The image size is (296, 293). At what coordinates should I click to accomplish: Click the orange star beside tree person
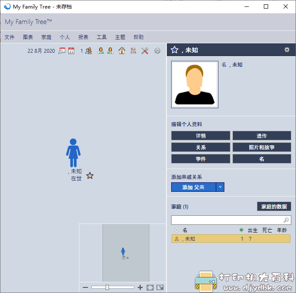tap(90, 175)
